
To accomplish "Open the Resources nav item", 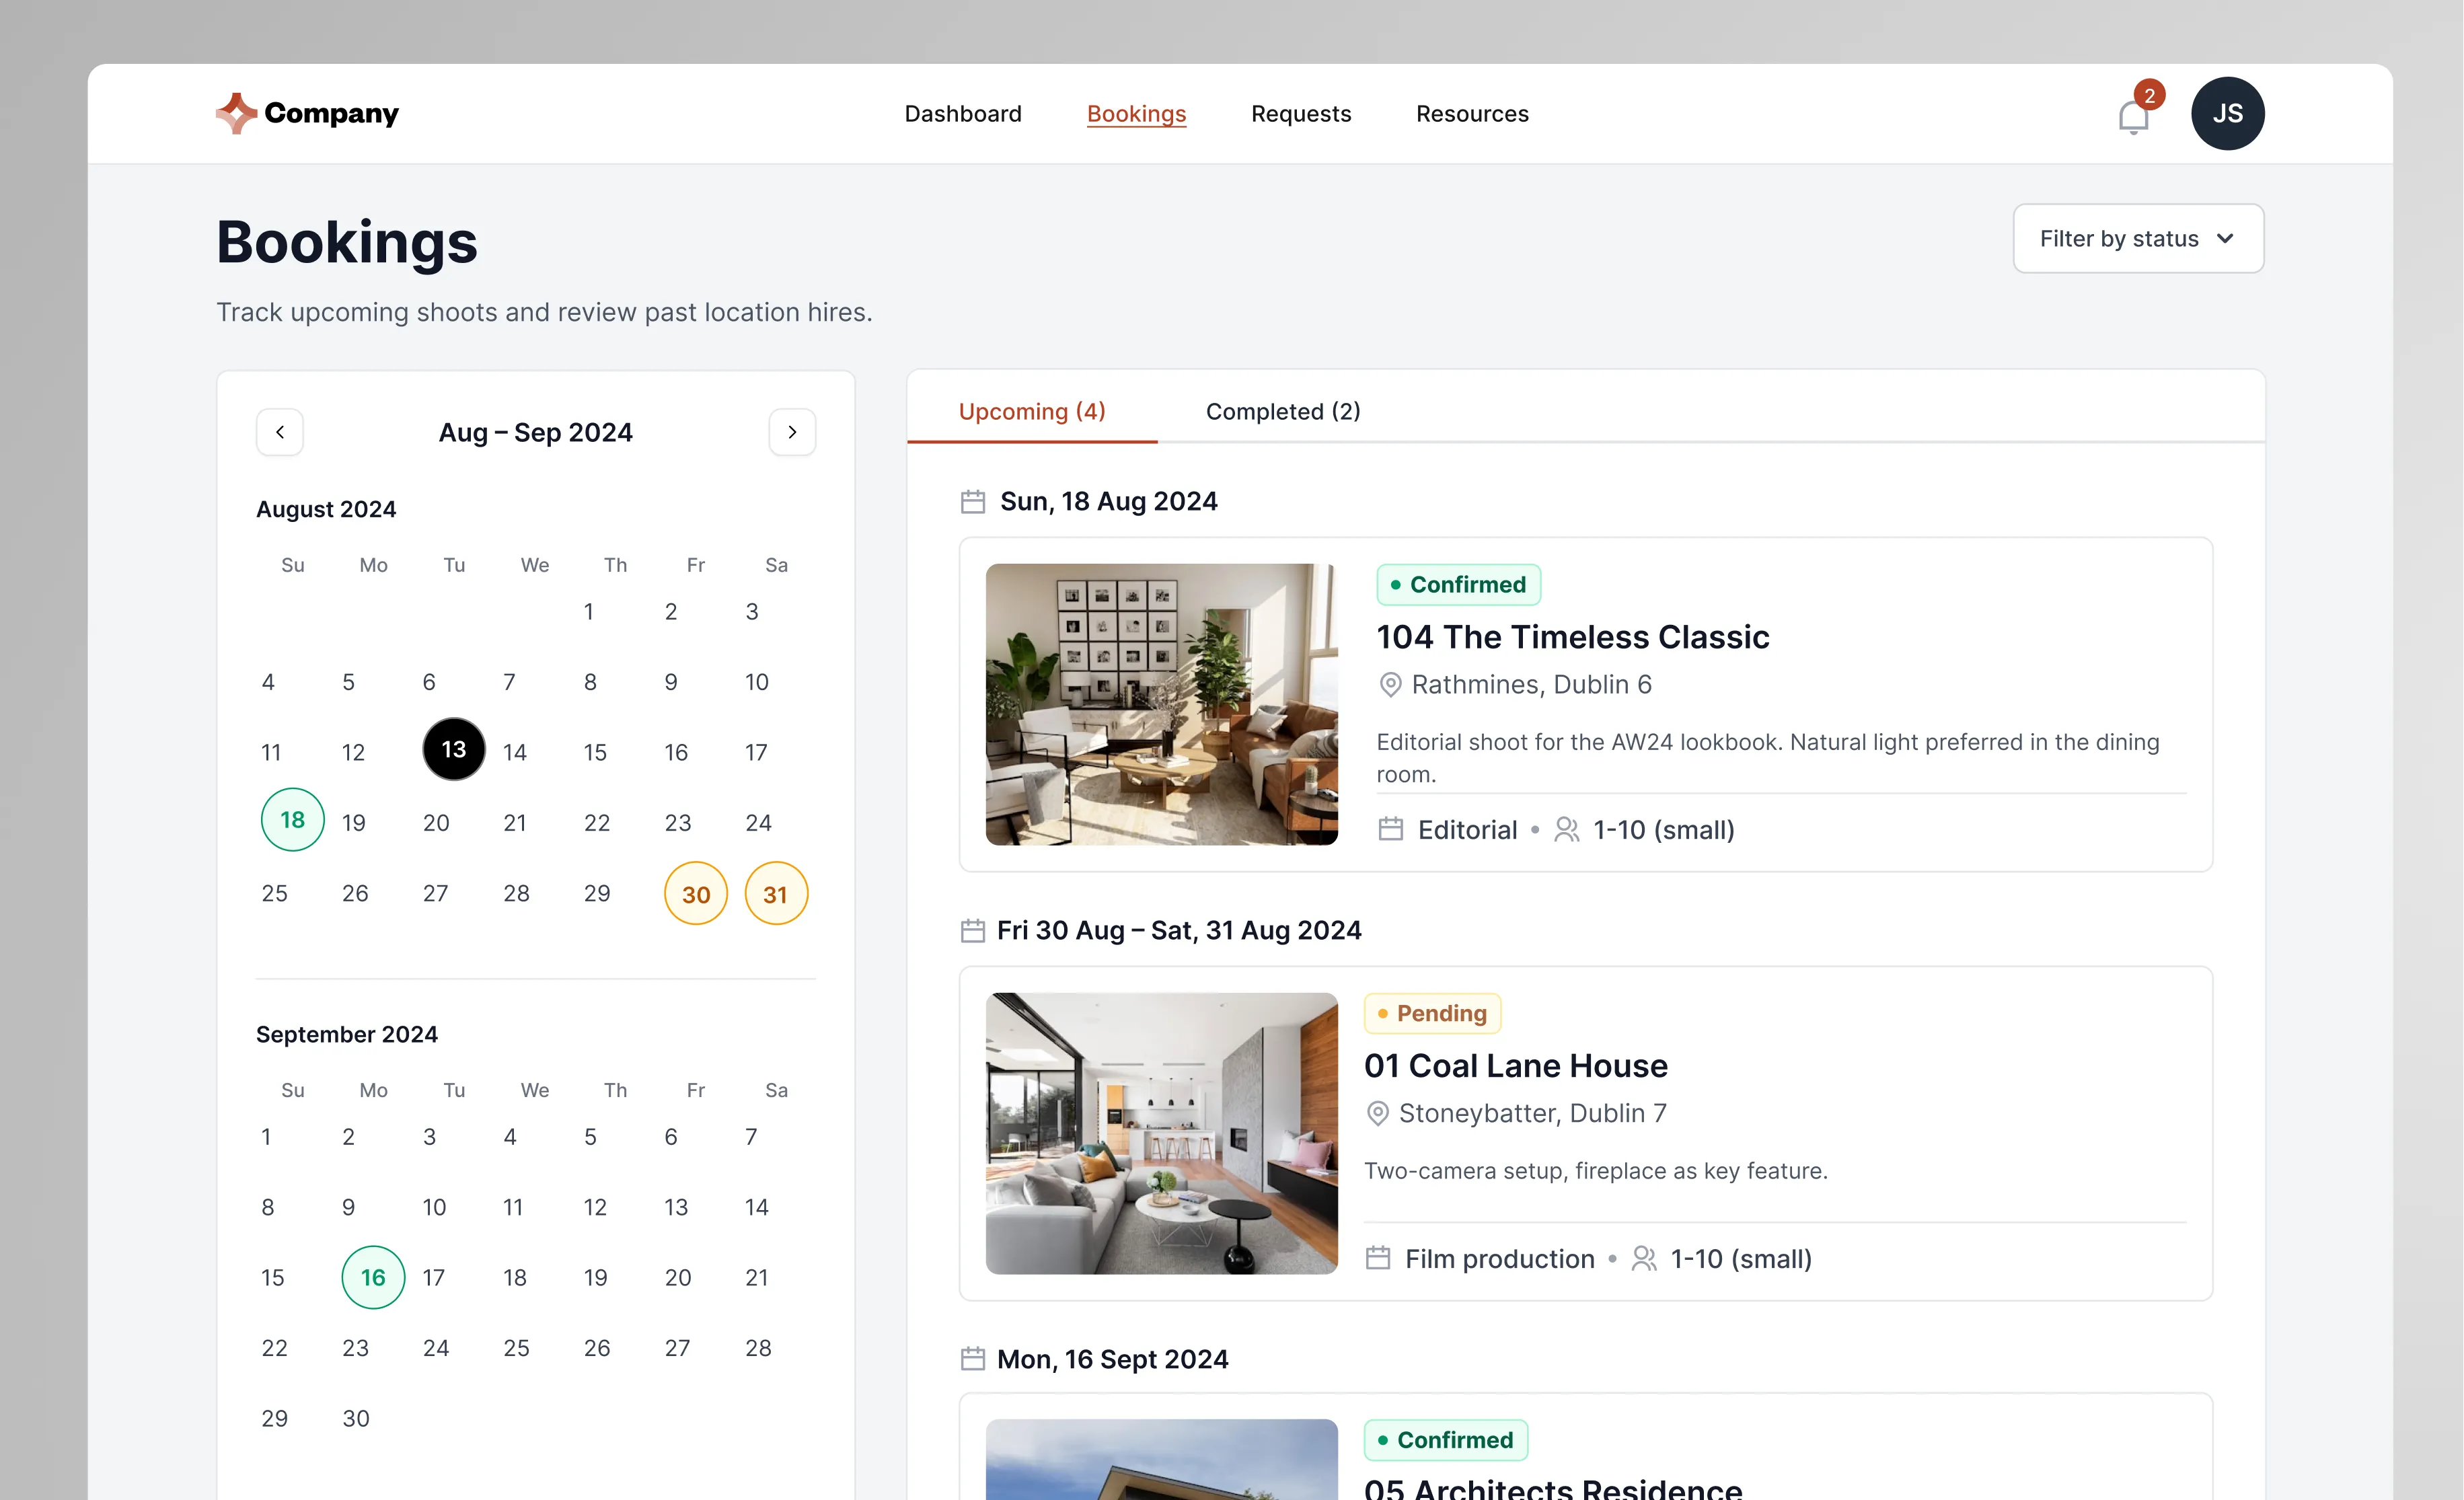I will [x=1472, y=113].
